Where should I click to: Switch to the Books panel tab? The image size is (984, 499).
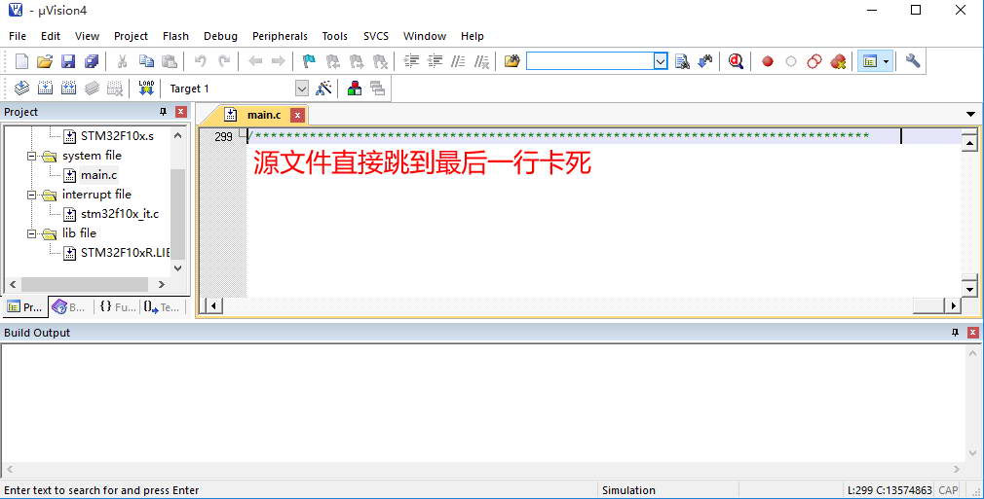69,307
